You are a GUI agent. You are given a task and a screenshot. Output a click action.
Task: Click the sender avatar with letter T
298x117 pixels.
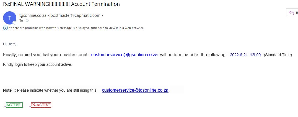(9, 18)
